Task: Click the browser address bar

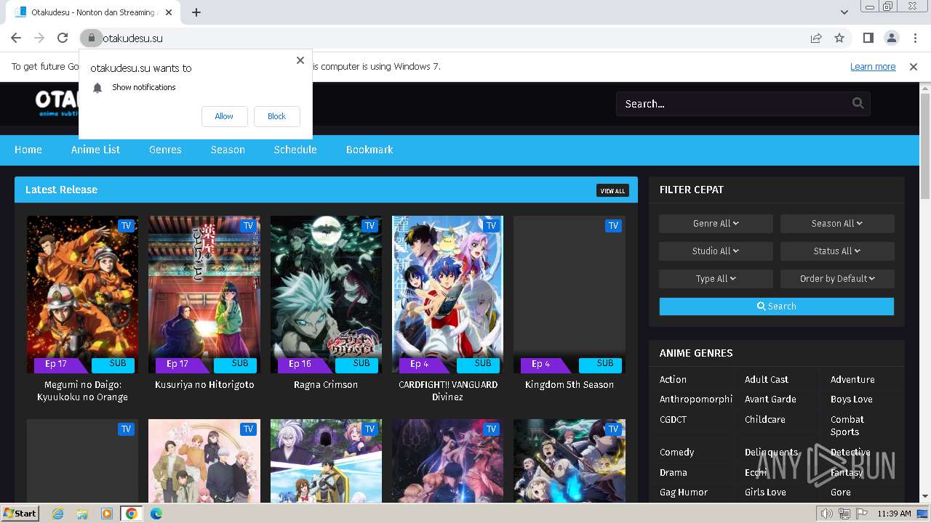Action: pyautogui.click(x=451, y=38)
